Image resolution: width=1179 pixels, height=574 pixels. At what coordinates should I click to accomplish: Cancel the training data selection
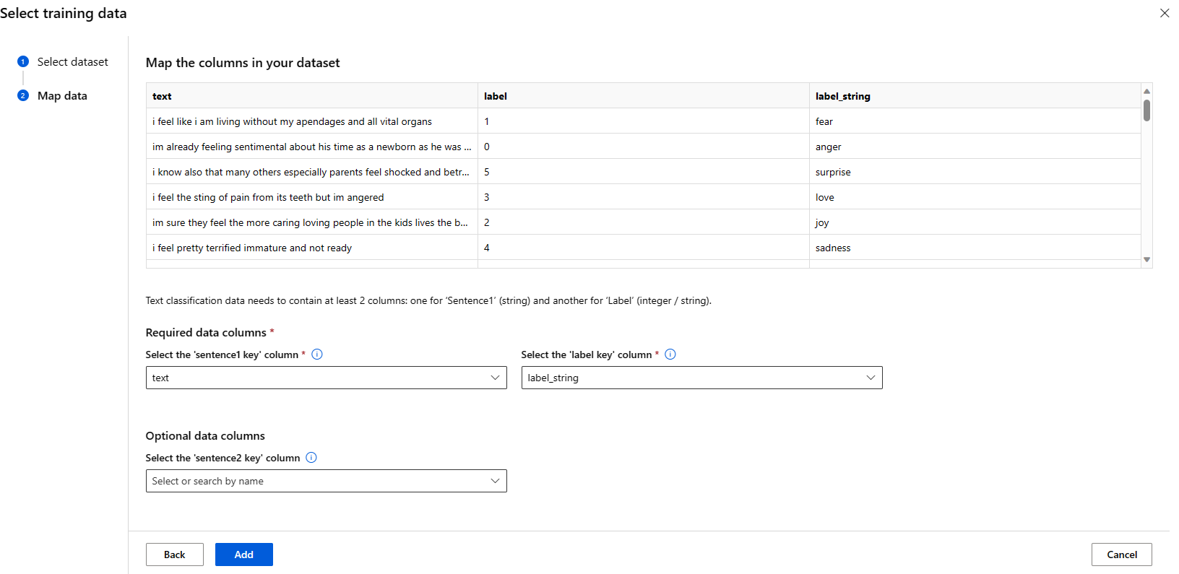pos(1121,555)
